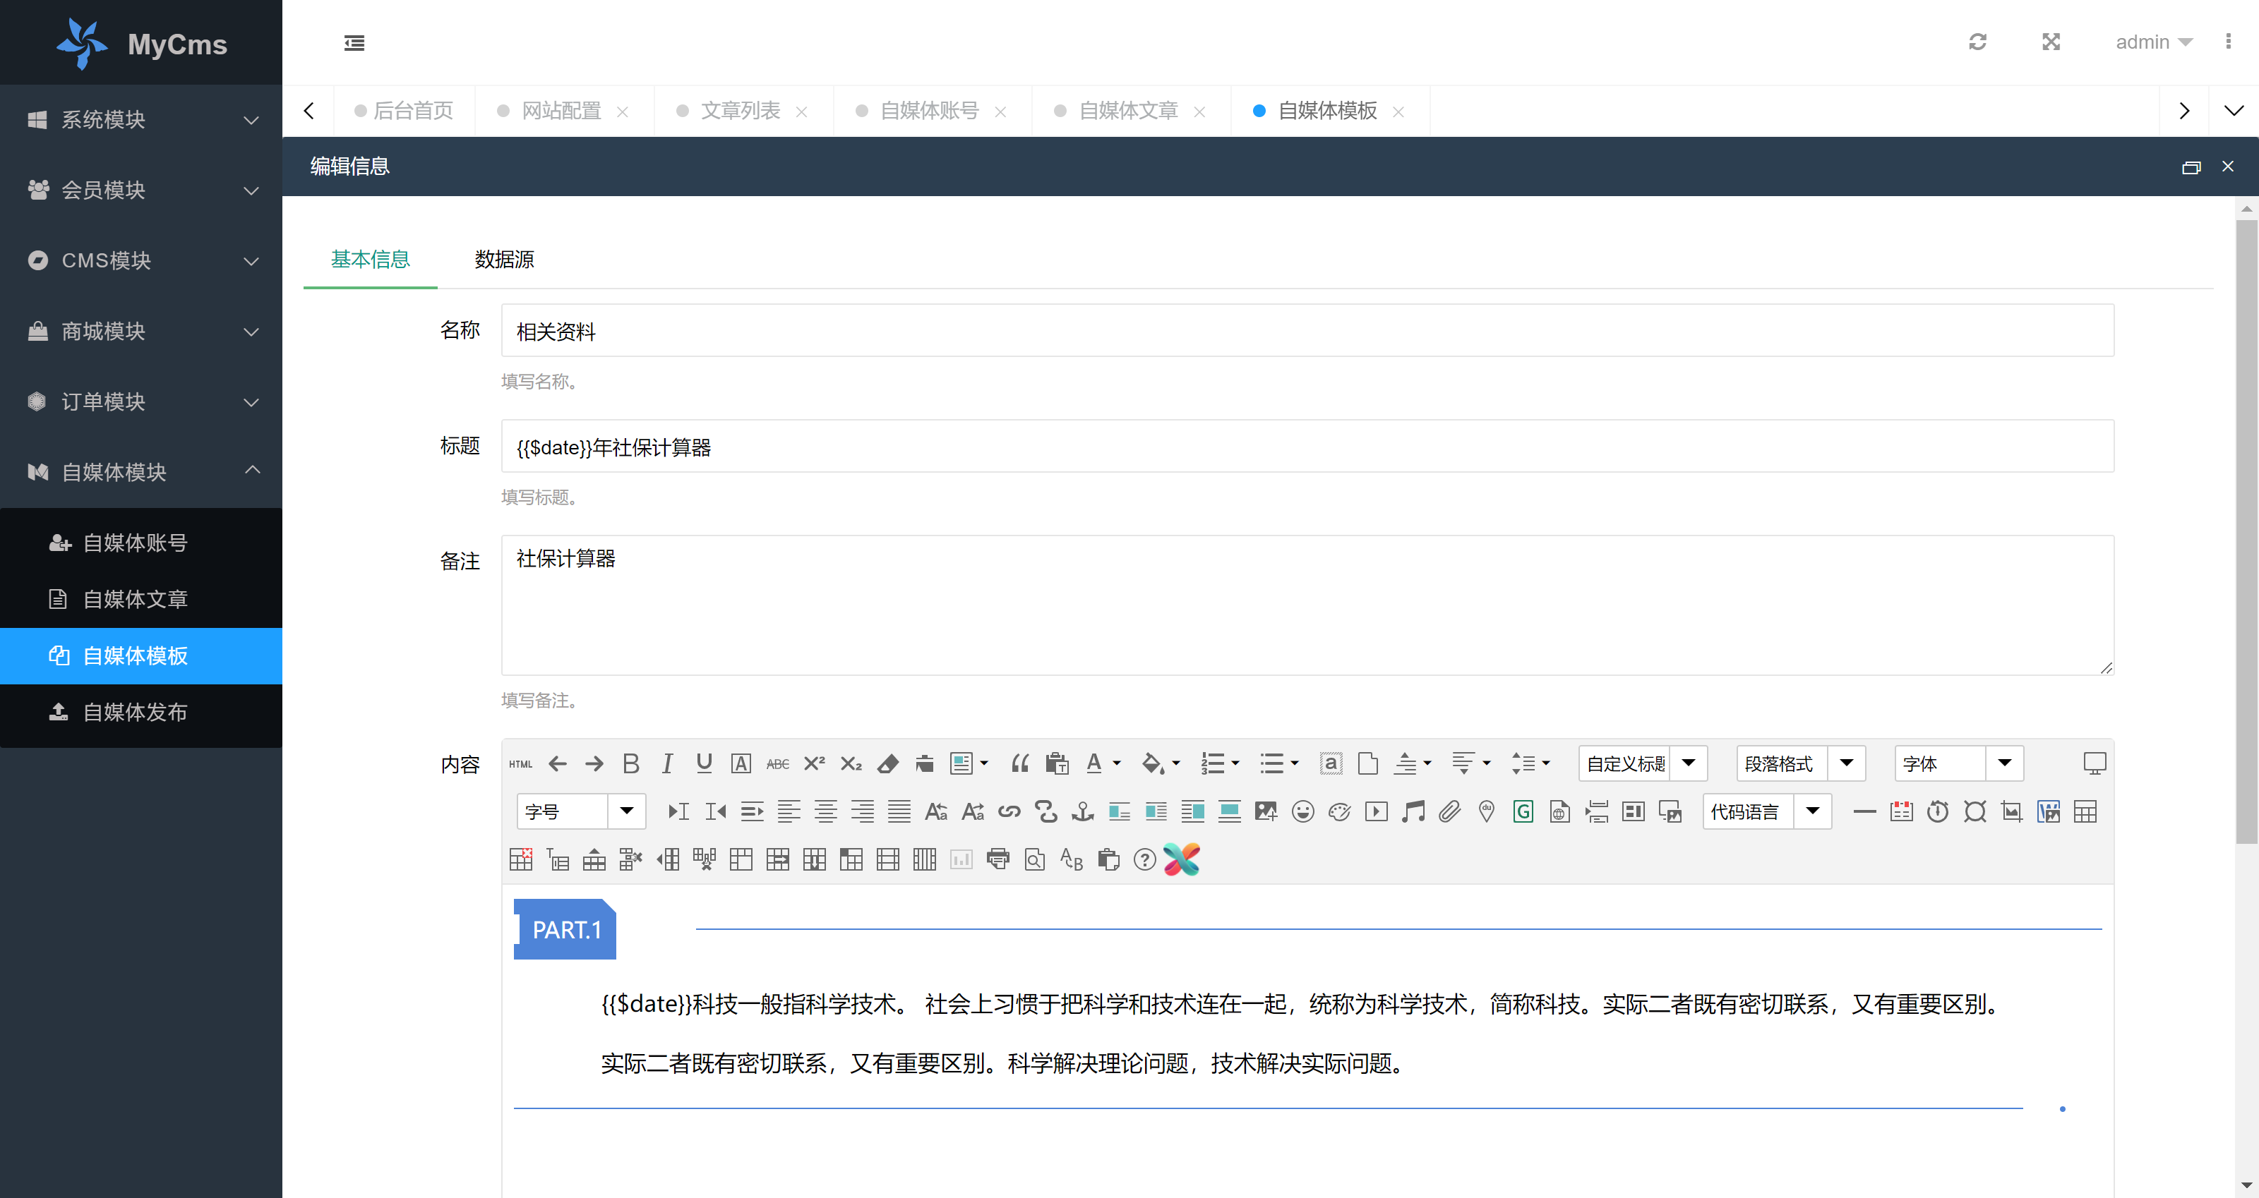
Task: Refresh the page with the reload icon
Action: (1977, 41)
